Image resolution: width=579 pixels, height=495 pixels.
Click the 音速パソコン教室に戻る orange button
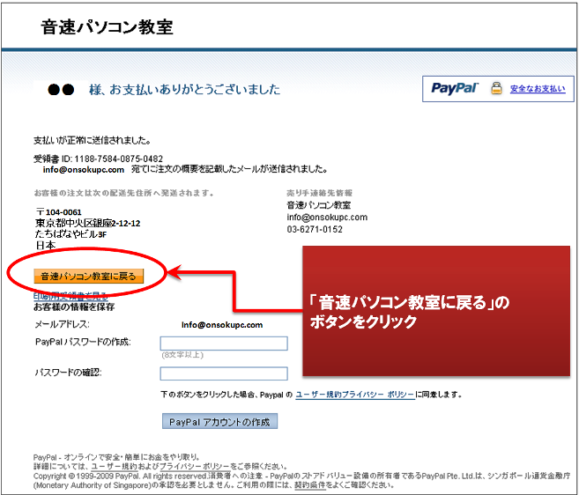tap(89, 276)
